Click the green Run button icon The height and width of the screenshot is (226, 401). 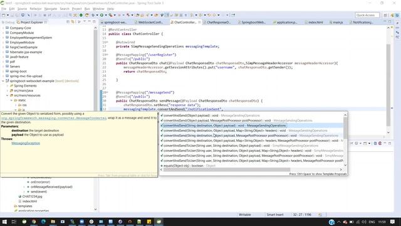click(102, 15)
